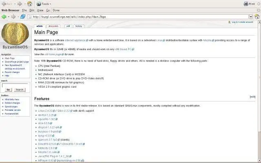Open Recent changes sidebar link
Image resolution: width=261 pixels, height=163 pixels.
click(x=12, y=72)
